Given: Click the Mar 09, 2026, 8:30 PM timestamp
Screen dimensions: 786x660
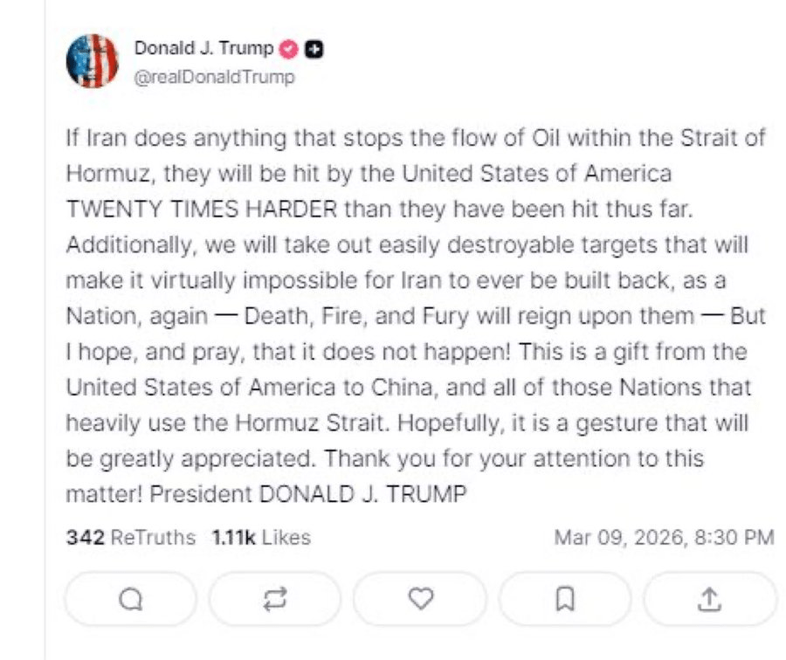Looking at the screenshot, I should [664, 538].
